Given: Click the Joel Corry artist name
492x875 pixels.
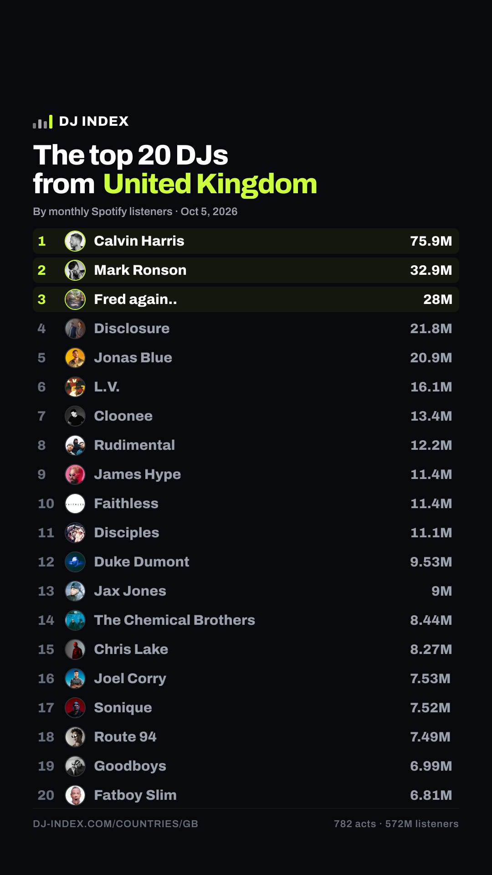Looking at the screenshot, I should coord(130,679).
